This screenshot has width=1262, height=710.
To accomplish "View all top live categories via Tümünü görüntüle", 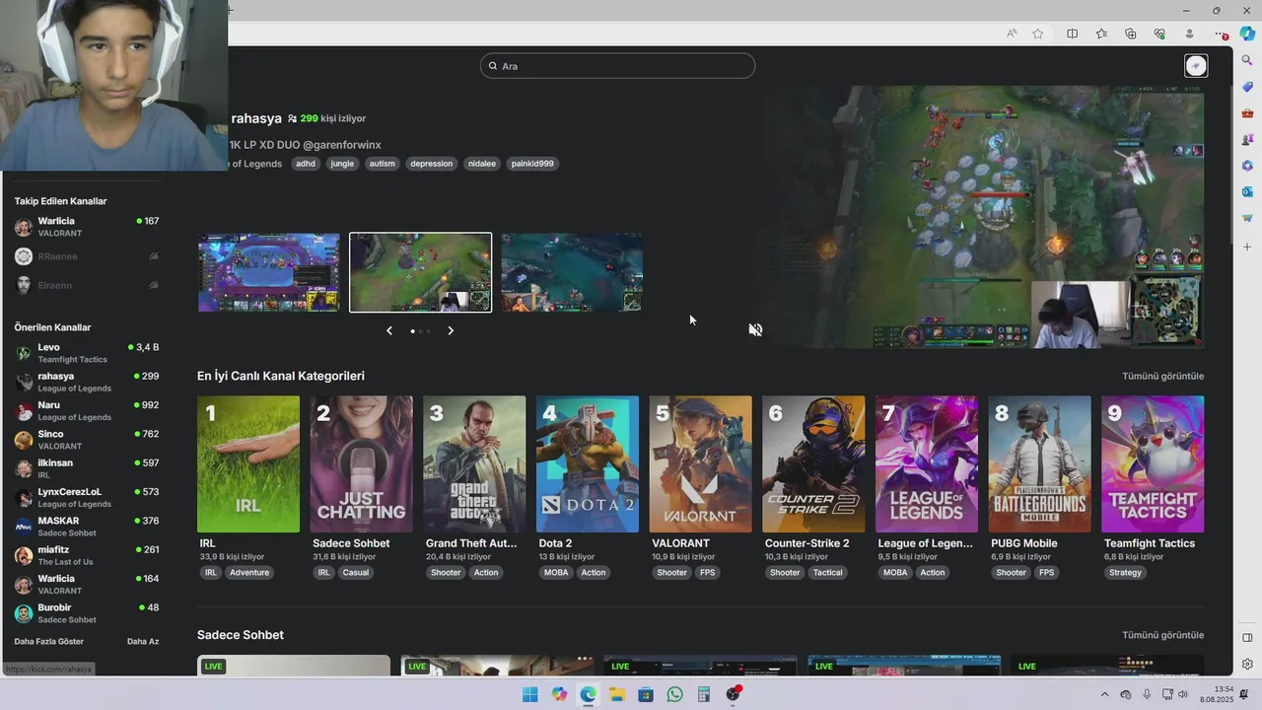I will 1162,376.
